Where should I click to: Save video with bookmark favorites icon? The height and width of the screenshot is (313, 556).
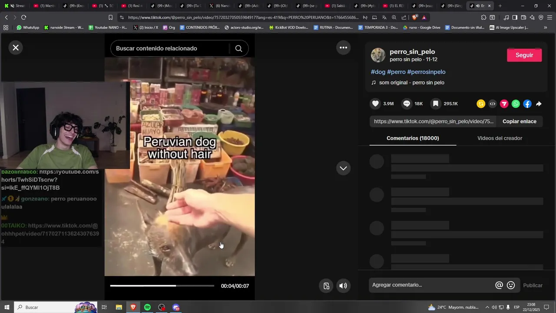pos(436,103)
